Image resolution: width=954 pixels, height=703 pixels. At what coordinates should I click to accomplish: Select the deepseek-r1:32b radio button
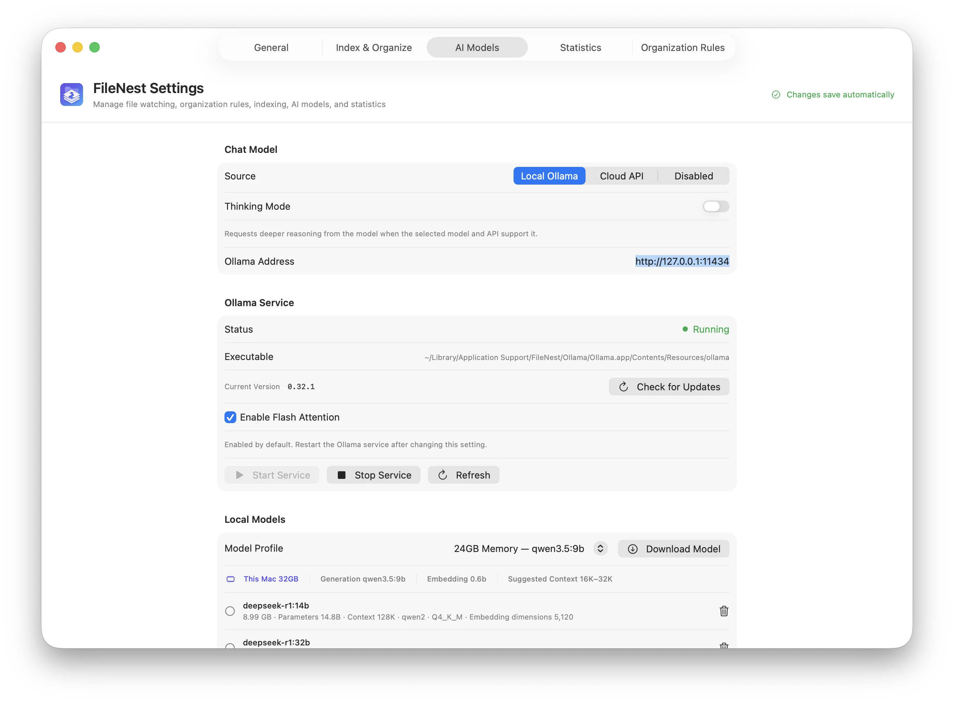pyautogui.click(x=230, y=646)
